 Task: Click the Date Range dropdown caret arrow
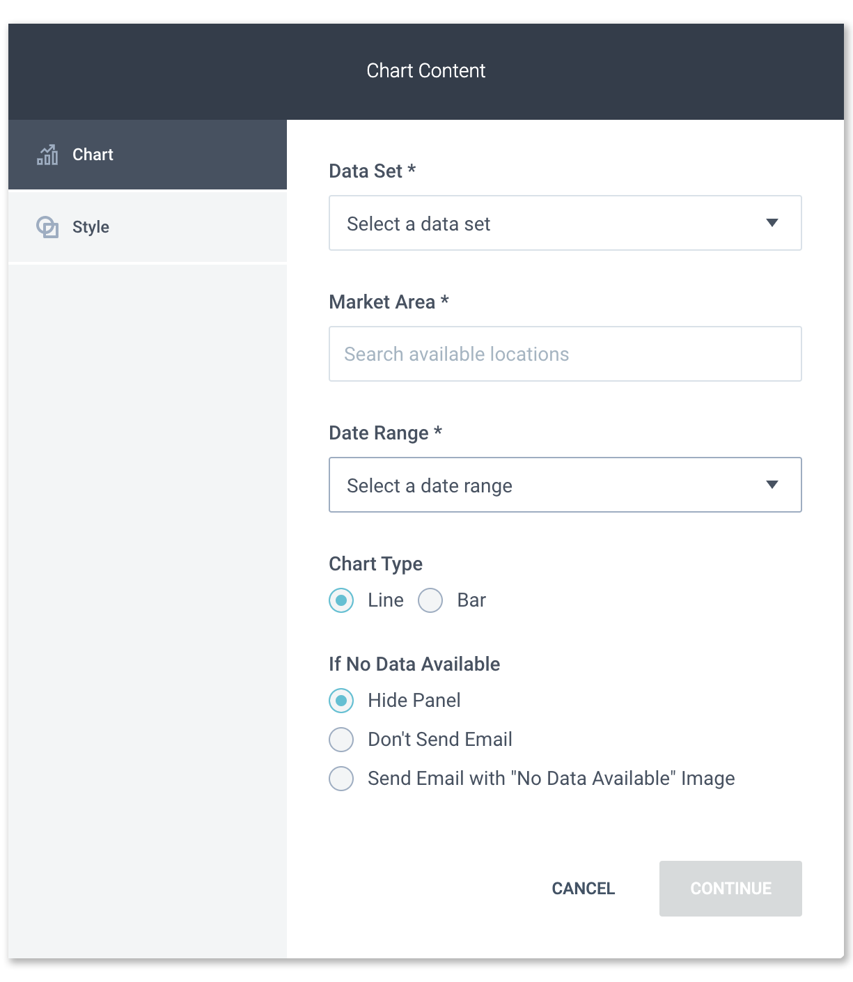[772, 485]
